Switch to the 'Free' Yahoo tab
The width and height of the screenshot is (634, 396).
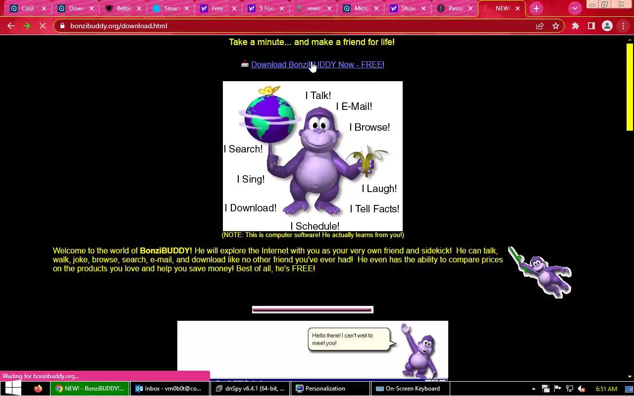click(x=218, y=8)
